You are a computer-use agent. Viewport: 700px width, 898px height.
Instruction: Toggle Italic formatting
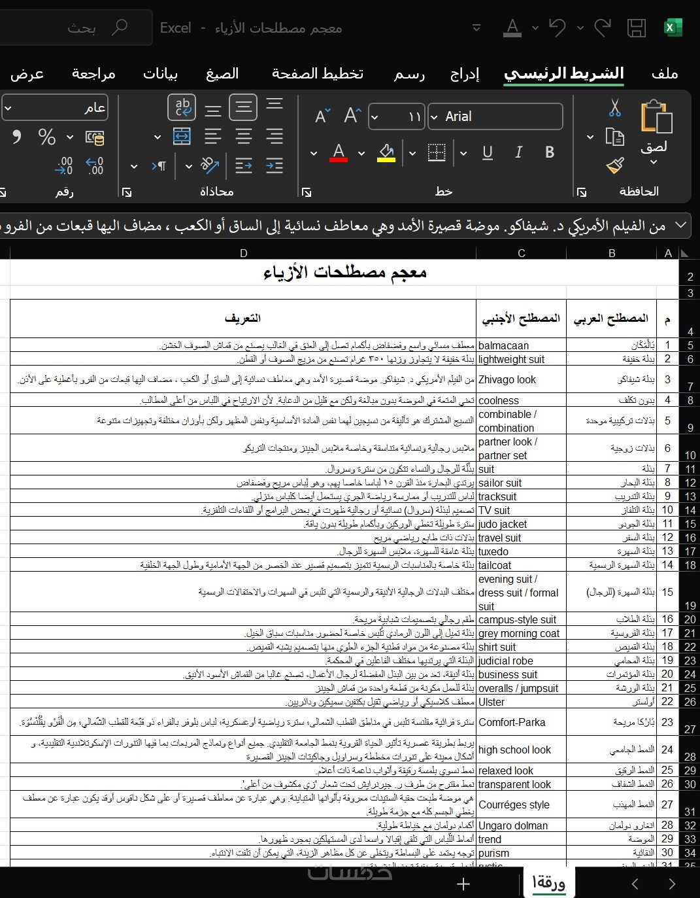[518, 152]
